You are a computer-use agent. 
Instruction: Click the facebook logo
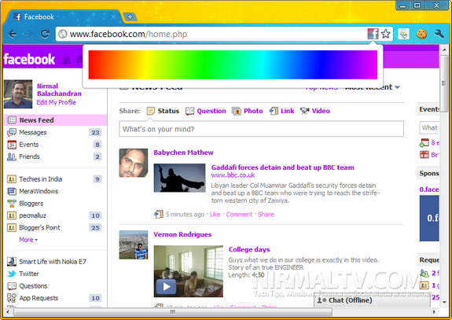pos(29,59)
